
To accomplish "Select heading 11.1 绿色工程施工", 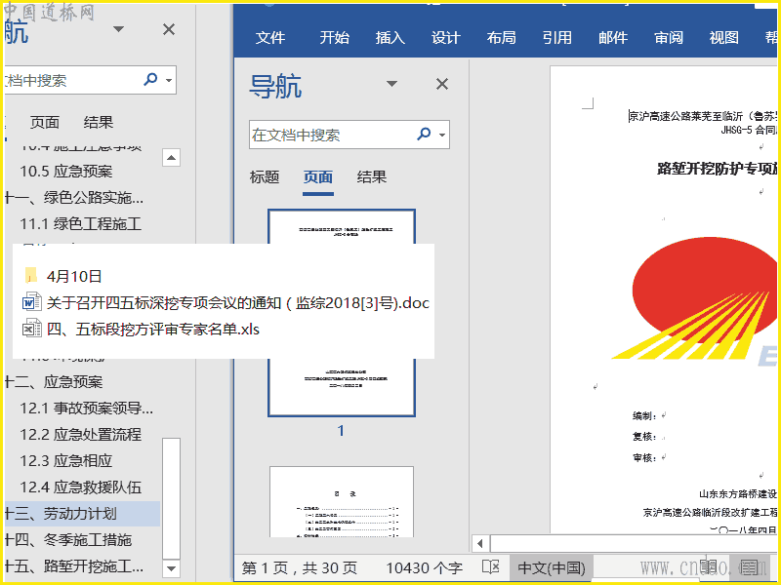I will (81, 224).
